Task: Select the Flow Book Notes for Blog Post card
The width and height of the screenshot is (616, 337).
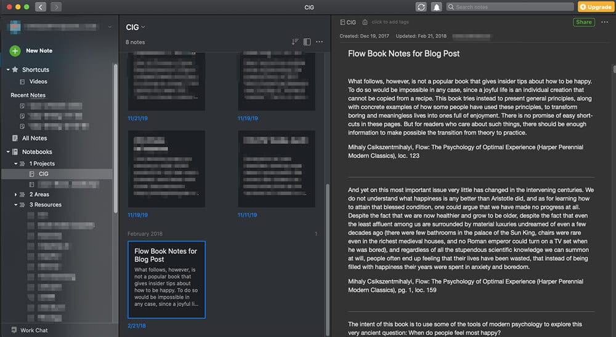Action: point(166,279)
